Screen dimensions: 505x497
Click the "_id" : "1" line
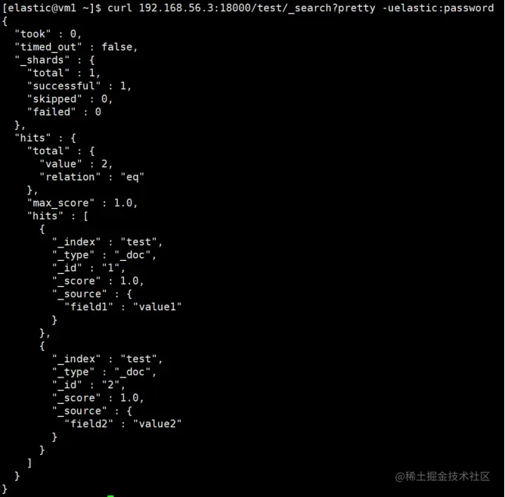88,268
